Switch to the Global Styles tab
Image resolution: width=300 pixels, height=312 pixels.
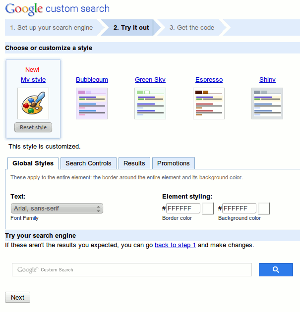click(x=33, y=163)
